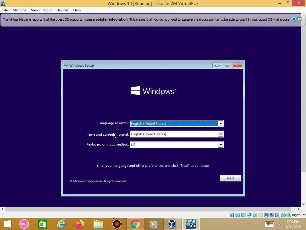Click the red record app taskbar icon
The height and width of the screenshot is (230, 306).
pos(117,224)
